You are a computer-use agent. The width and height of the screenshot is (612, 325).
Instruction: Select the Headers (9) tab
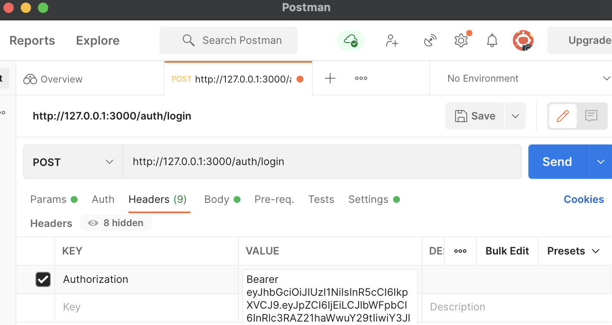(158, 199)
